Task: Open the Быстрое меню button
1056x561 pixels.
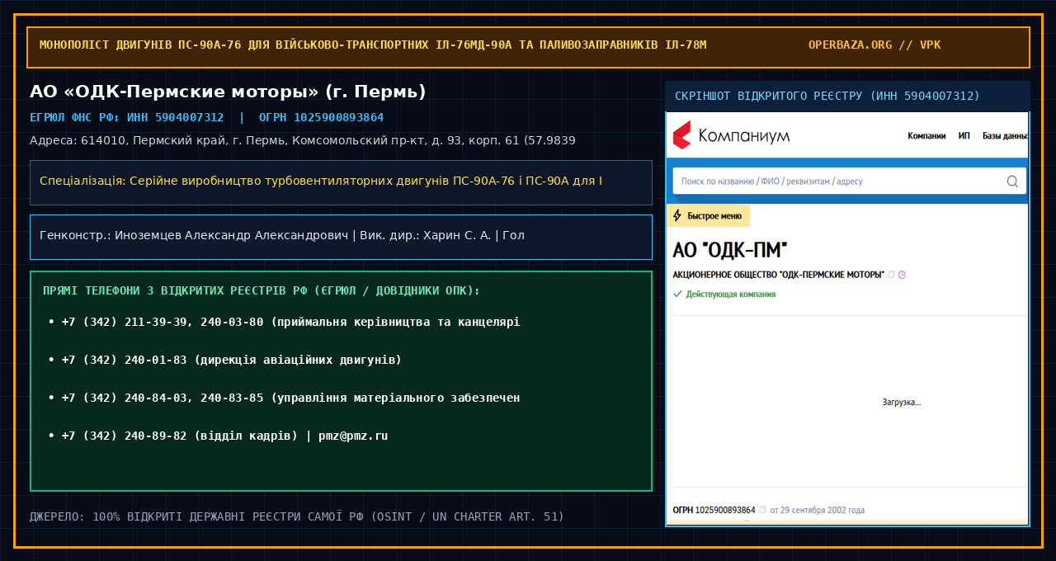Action: [708, 216]
